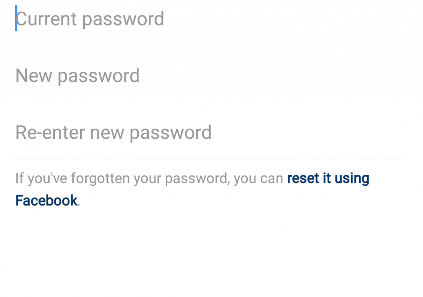Open the "reset it using Facebook" link
Viewport: 423px width, 297px height.
(x=328, y=179)
